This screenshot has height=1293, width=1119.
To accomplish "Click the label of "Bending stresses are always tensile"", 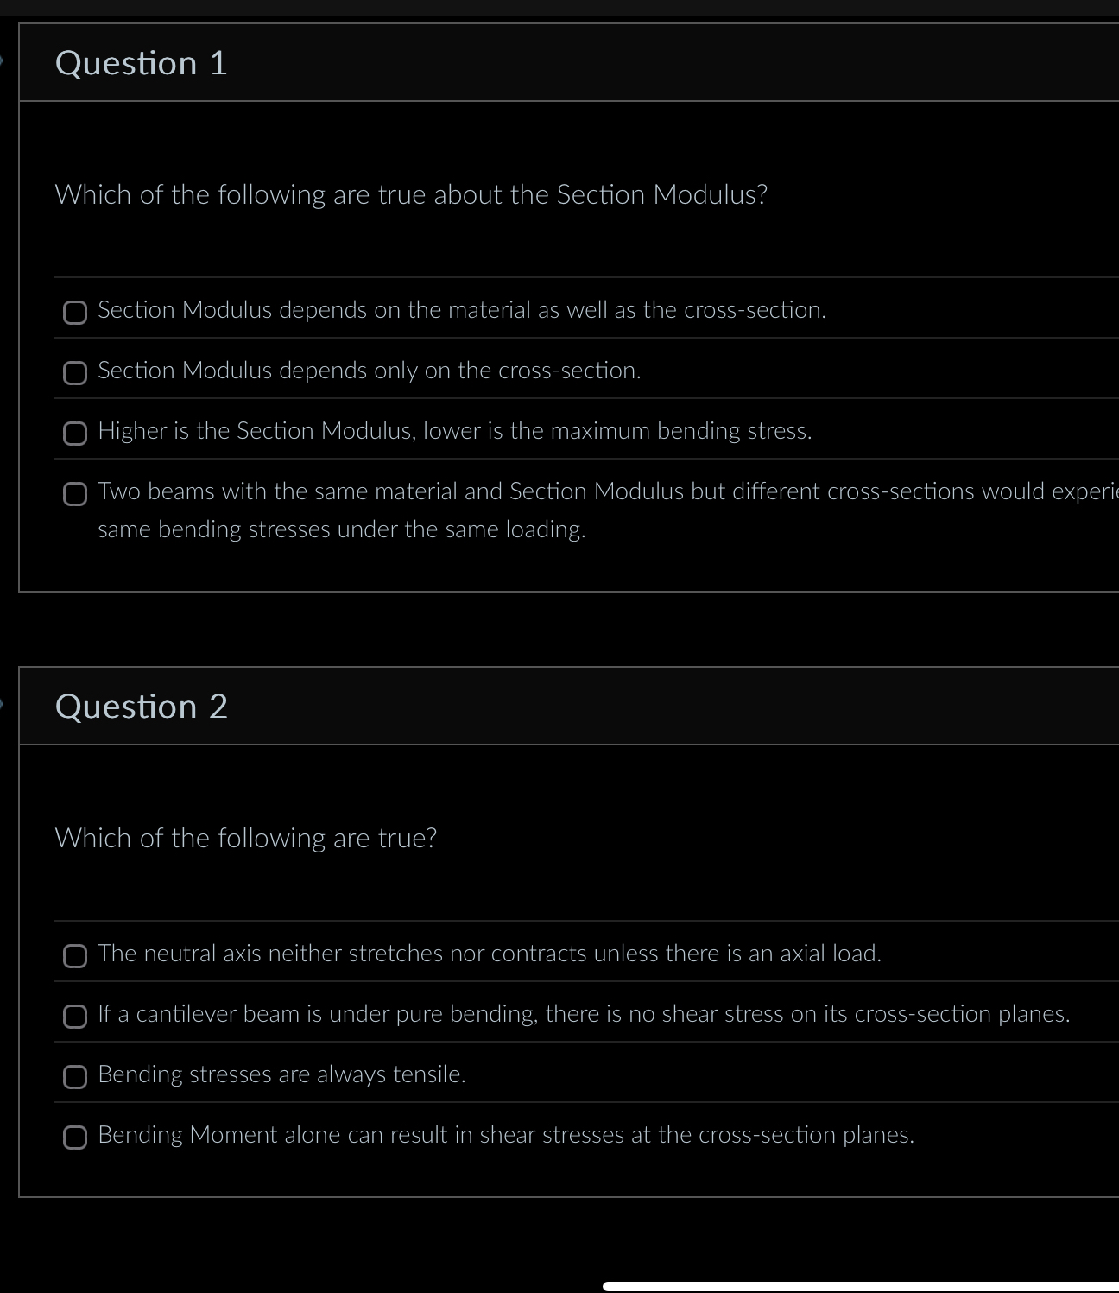I will coord(282,1074).
